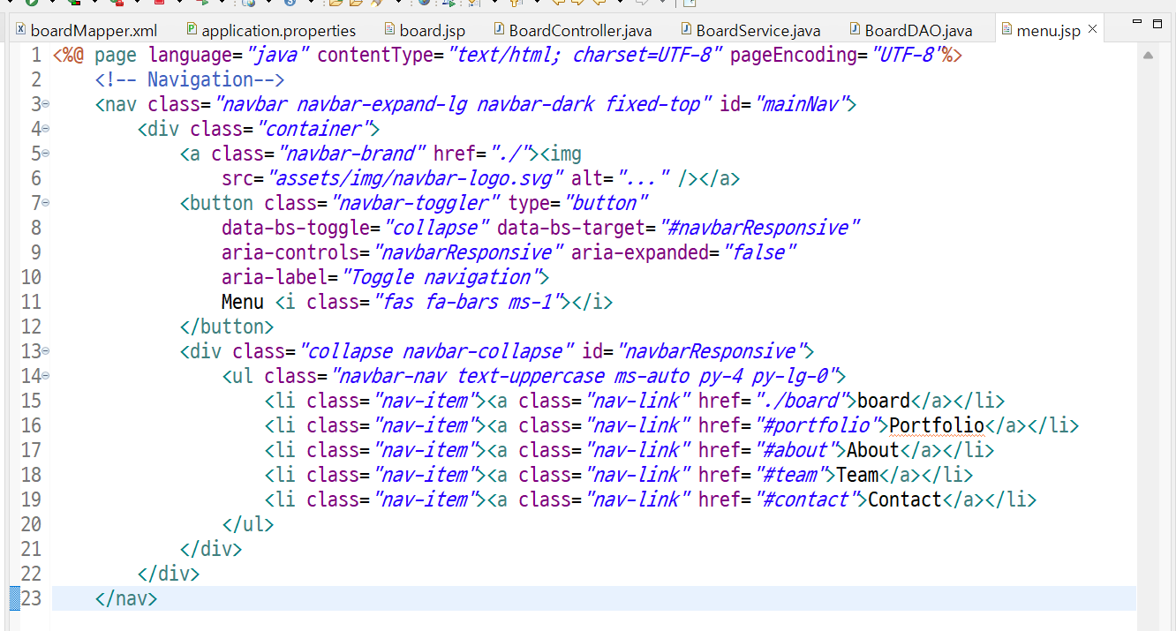Collapse the container div fold at line 4
The height and width of the screenshot is (631, 1176).
(45, 129)
